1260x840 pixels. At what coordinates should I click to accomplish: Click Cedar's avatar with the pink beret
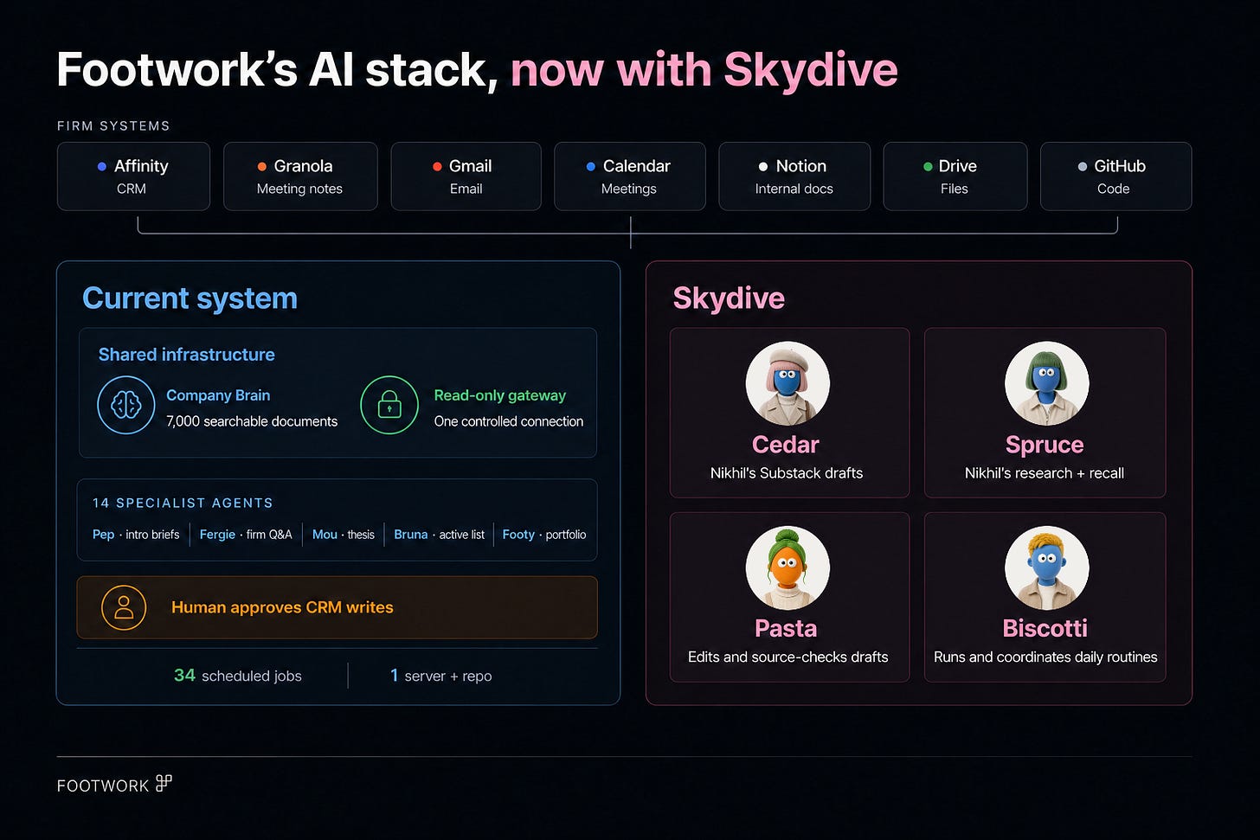[x=787, y=383]
